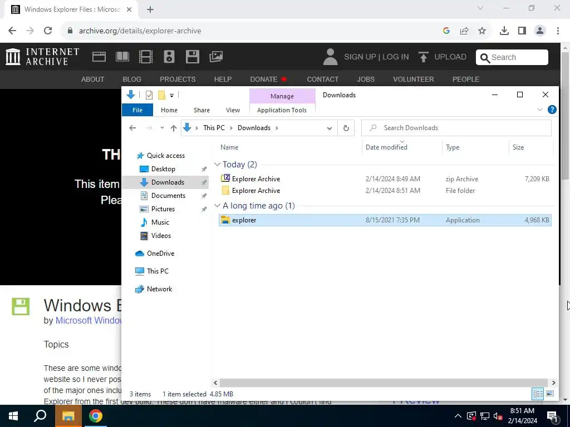Open Chrome downloads icon
The image size is (570, 427).
504,31
